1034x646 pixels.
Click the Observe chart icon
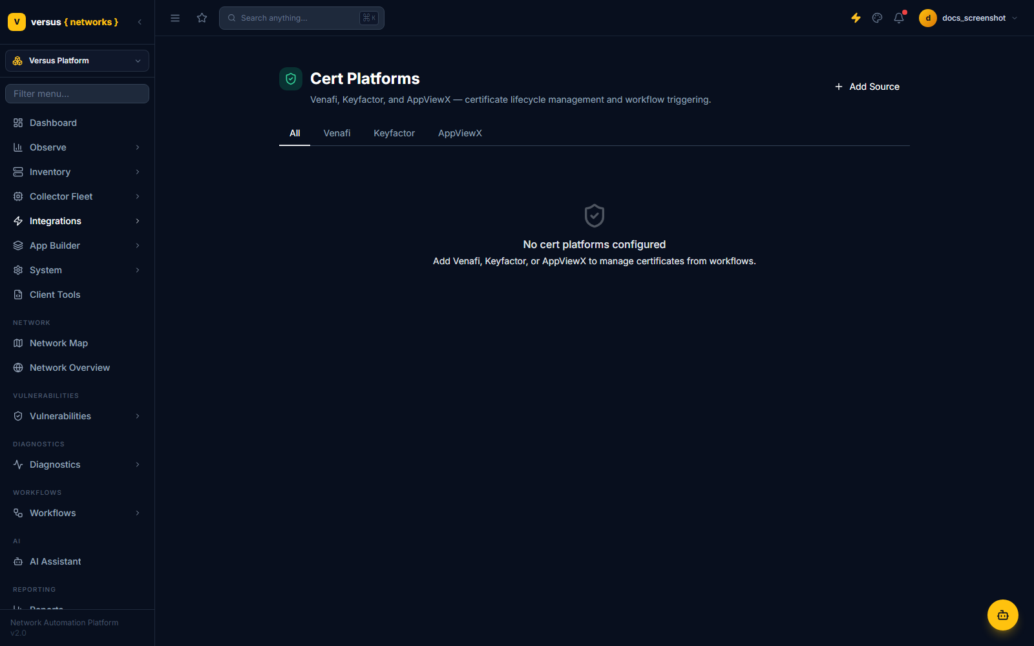[18, 147]
